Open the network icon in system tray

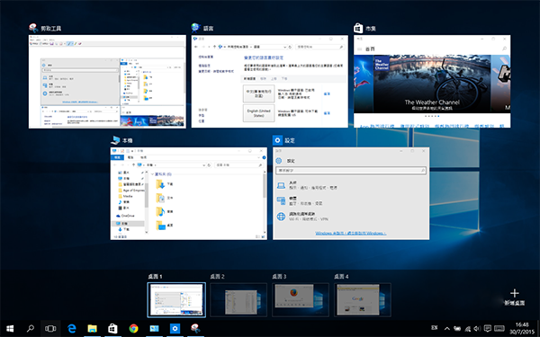tap(468, 328)
